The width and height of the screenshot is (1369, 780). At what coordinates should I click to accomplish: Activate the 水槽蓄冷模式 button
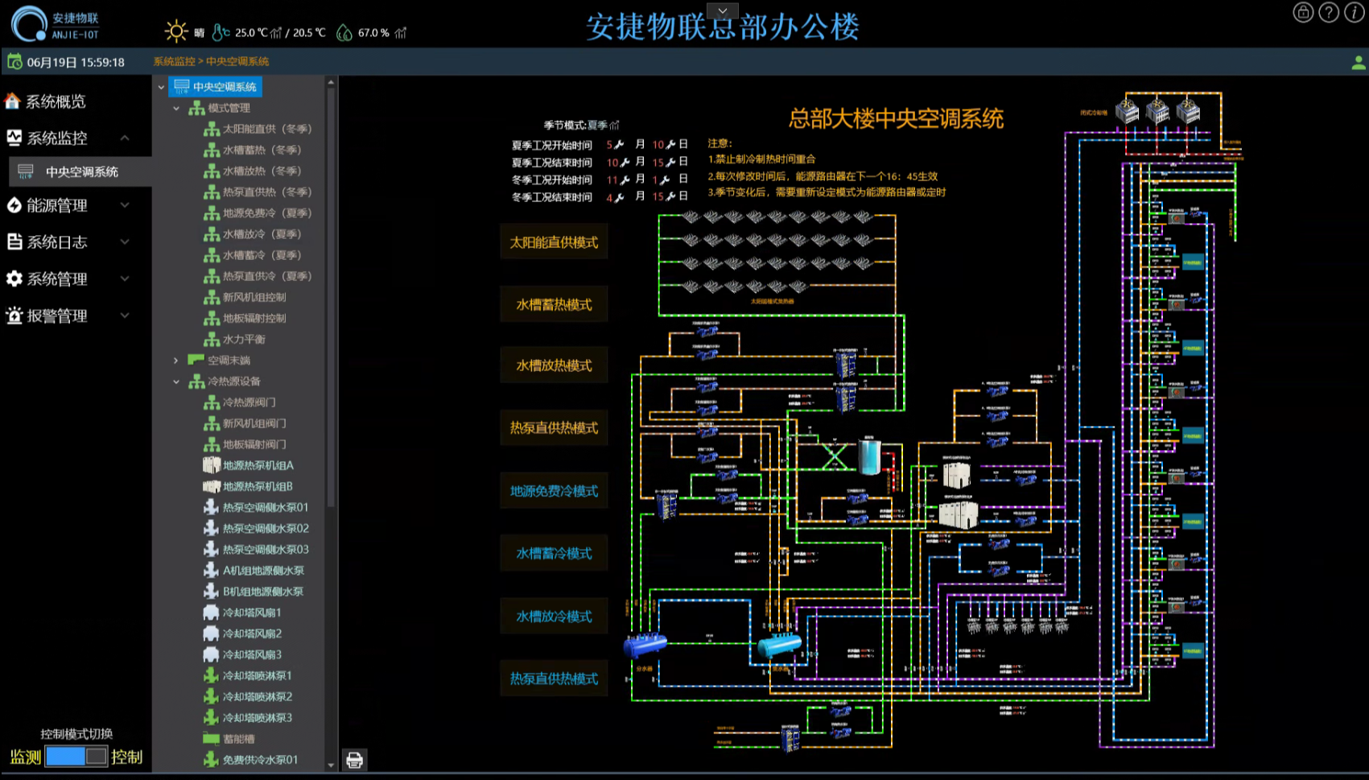coord(554,554)
